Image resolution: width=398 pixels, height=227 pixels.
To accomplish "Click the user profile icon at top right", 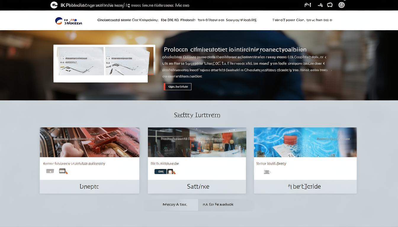I will pos(342,4).
